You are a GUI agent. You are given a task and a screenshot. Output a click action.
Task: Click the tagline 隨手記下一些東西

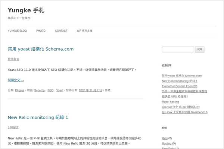point(19,18)
